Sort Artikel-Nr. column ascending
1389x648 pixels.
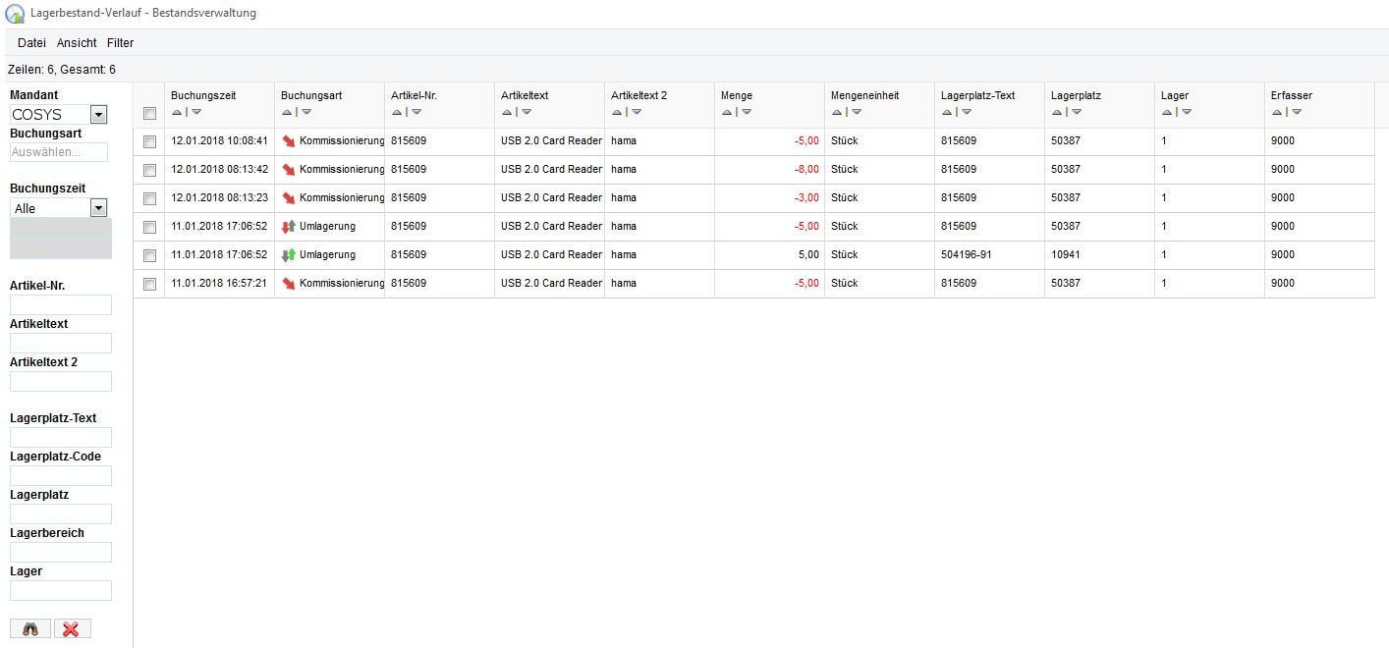click(397, 112)
